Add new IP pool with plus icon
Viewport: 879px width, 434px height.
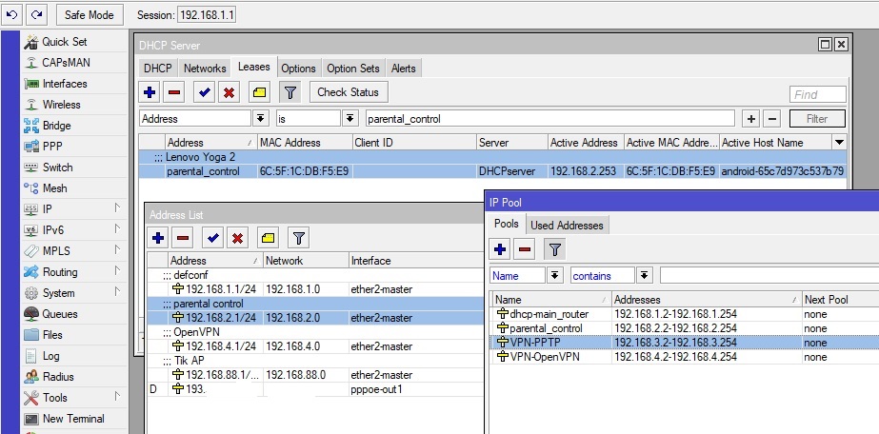tap(500, 249)
